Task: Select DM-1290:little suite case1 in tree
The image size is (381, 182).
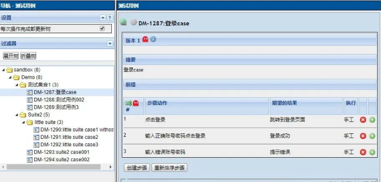Action: 77,130
